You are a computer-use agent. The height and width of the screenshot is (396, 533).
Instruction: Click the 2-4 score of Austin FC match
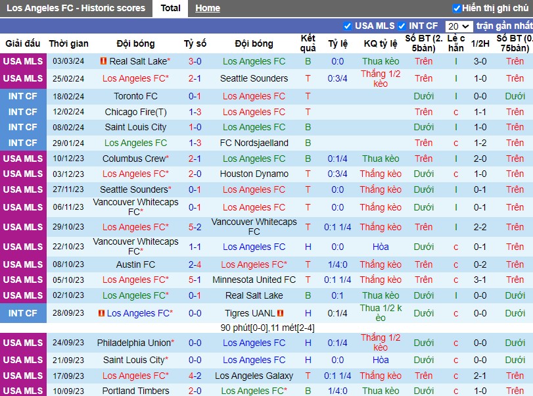(195, 264)
